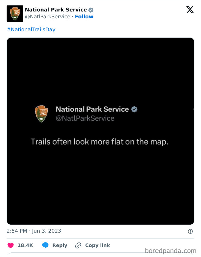Click the @NatlParkService handle
The height and width of the screenshot is (257, 201).
click(x=48, y=17)
